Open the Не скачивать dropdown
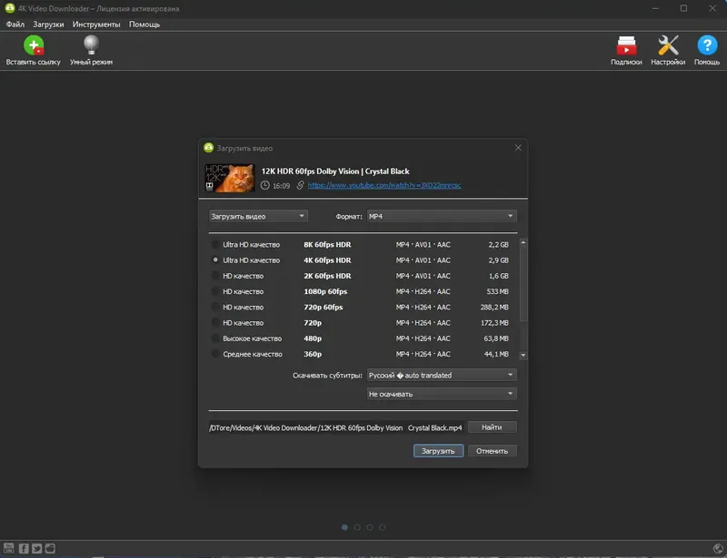Screen dimensions: 727x558 pos(442,394)
